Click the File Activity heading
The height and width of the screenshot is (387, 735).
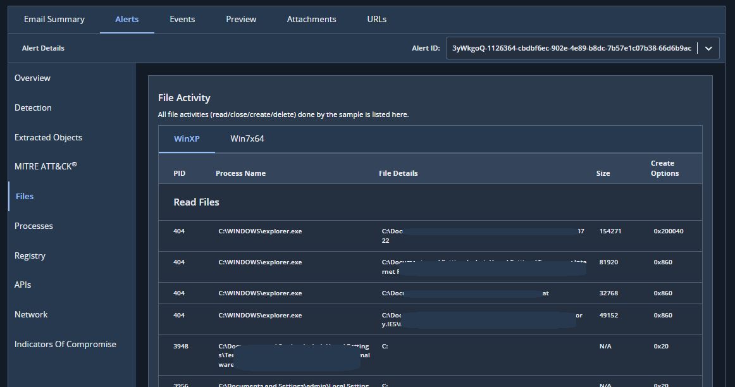point(184,98)
